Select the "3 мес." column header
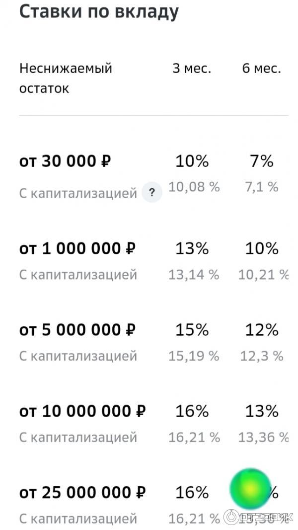Image resolution: width=298 pixels, height=530 pixels. pyautogui.click(x=192, y=69)
